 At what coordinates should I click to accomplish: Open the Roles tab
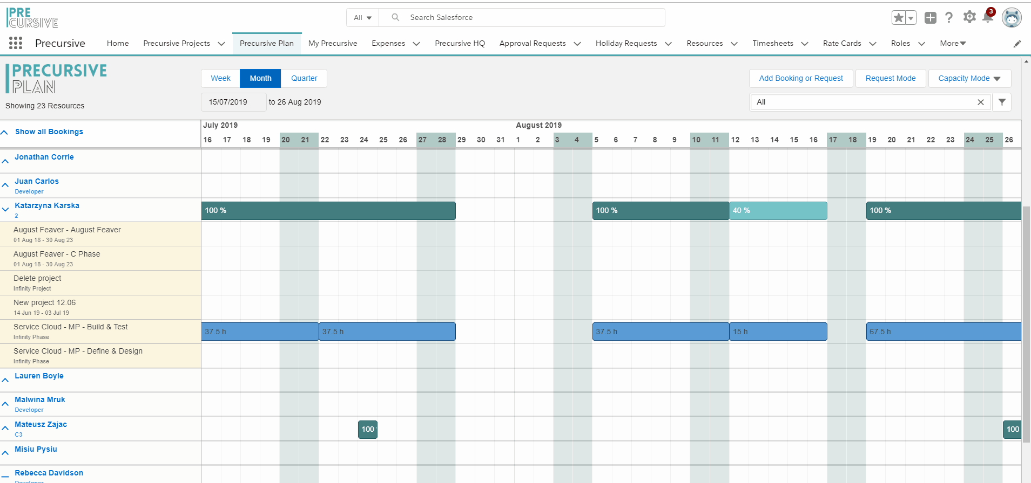(900, 43)
